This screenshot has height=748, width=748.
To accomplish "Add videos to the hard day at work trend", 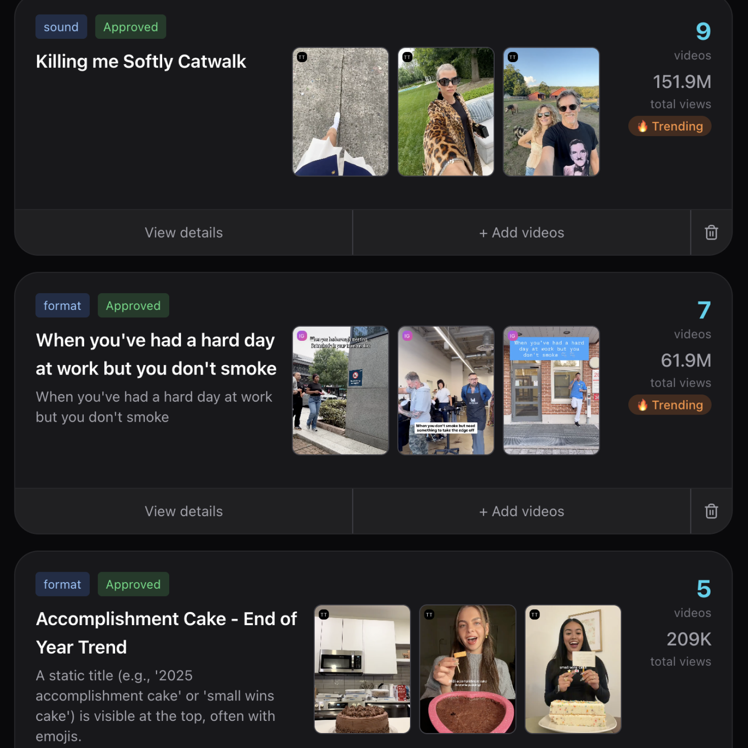I will (x=521, y=511).
